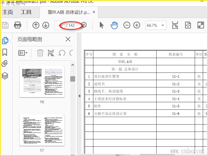
Task: Click the 图表编号 column header
Action: pos(176,54)
